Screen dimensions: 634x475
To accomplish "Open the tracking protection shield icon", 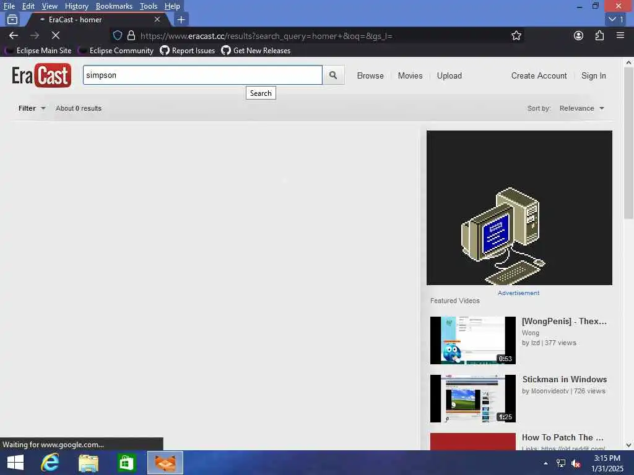I will [117, 35].
